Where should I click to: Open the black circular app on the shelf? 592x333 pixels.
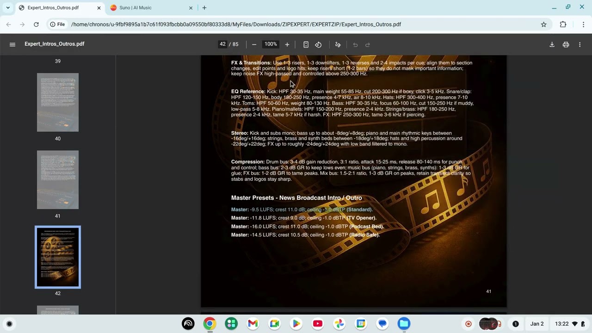(188, 324)
